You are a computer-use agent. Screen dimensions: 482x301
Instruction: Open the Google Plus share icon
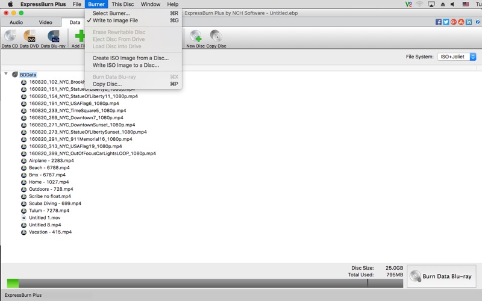click(x=454, y=22)
